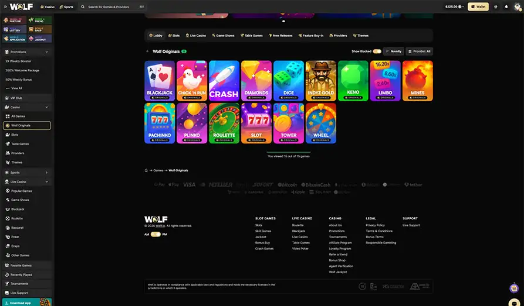Viewport: 524px width, 306px height.
Task: Open the Wheel of Fortune promo tile
Action: pyautogui.click(x=14, y=20)
